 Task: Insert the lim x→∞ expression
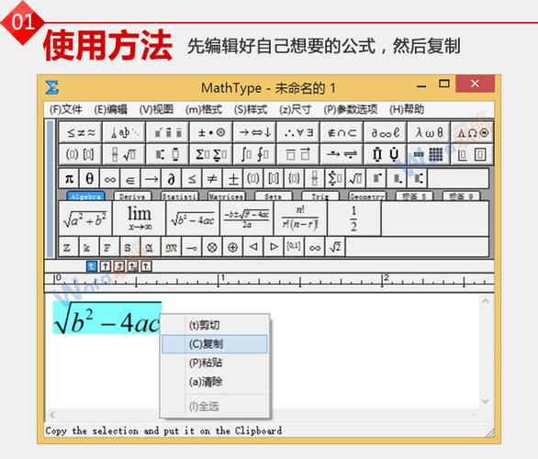click(x=139, y=218)
